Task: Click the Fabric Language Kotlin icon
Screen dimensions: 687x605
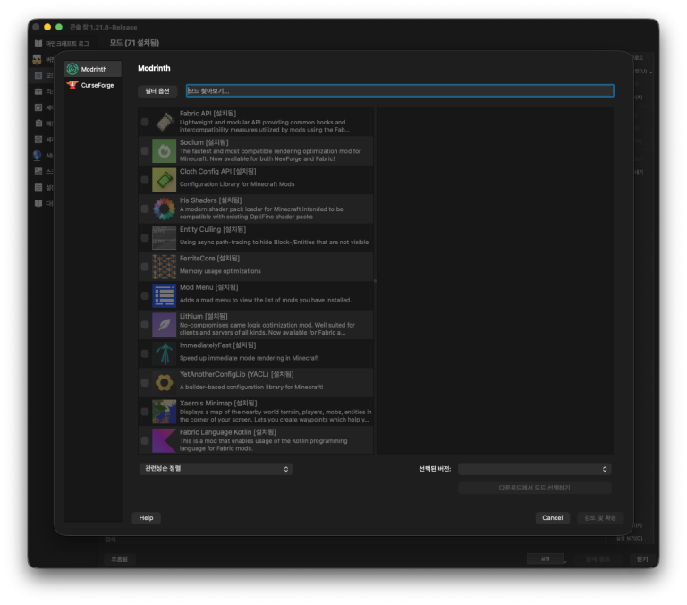Action: pyautogui.click(x=165, y=440)
